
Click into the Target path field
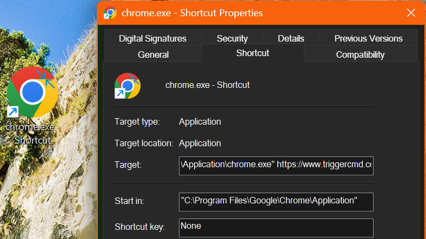tap(276, 165)
